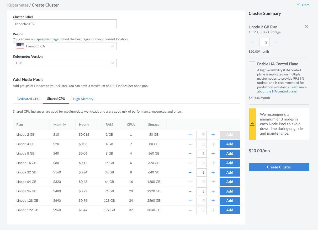The width and height of the screenshot is (318, 230).
Task: Click the Cluster Label input field
Action: point(65,24)
